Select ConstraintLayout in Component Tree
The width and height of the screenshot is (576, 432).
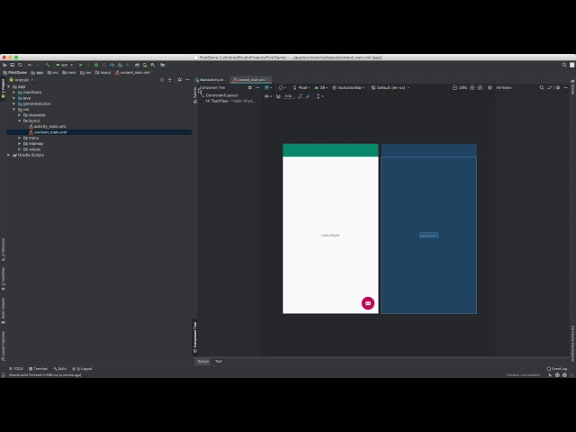[221, 95]
